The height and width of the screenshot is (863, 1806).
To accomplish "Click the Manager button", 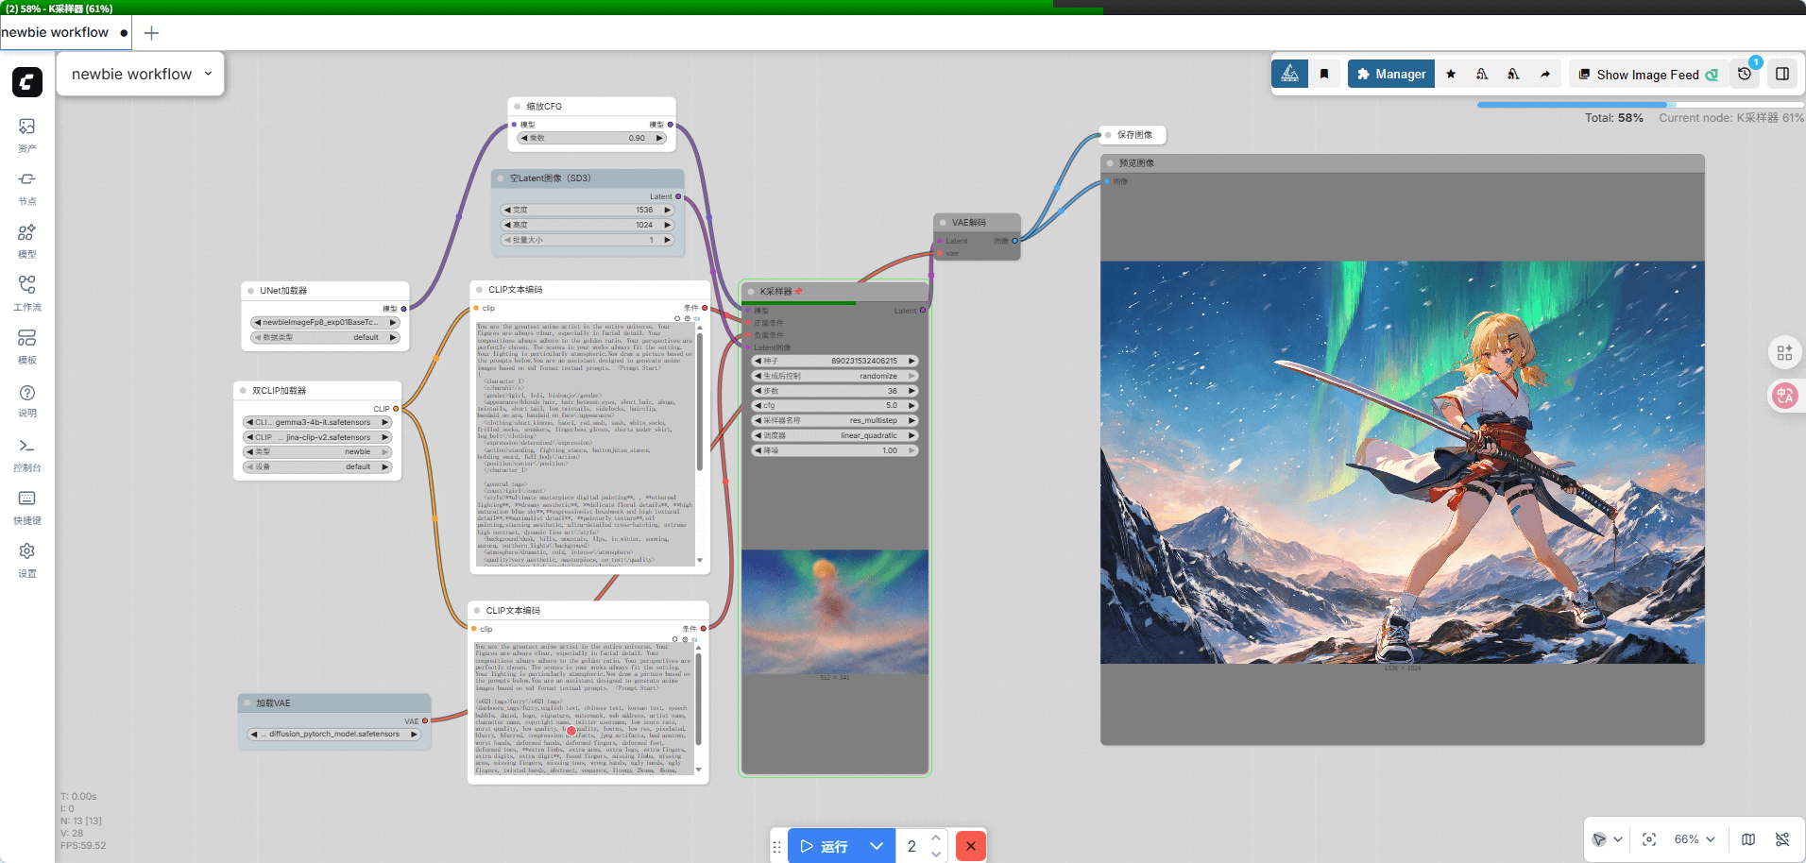I will tap(1390, 74).
